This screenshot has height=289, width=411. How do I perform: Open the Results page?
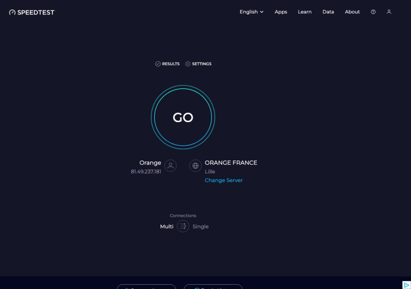(167, 64)
